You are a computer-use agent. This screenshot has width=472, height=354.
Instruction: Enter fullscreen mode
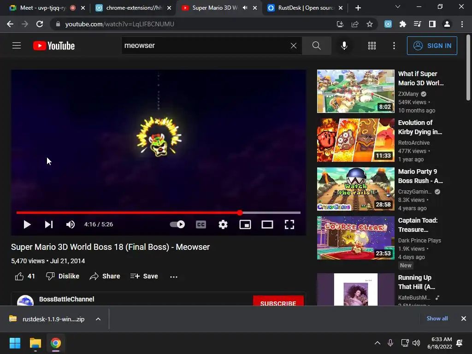[289, 224]
